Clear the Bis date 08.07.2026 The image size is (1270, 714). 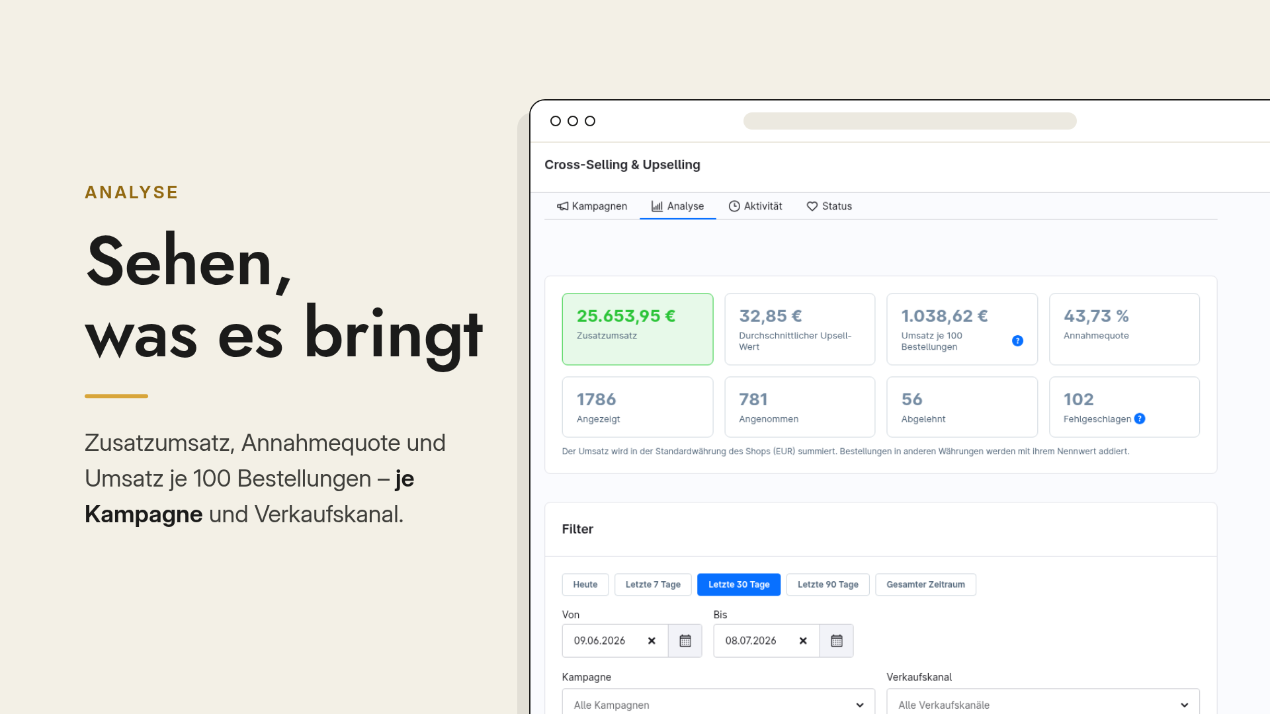tap(803, 641)
